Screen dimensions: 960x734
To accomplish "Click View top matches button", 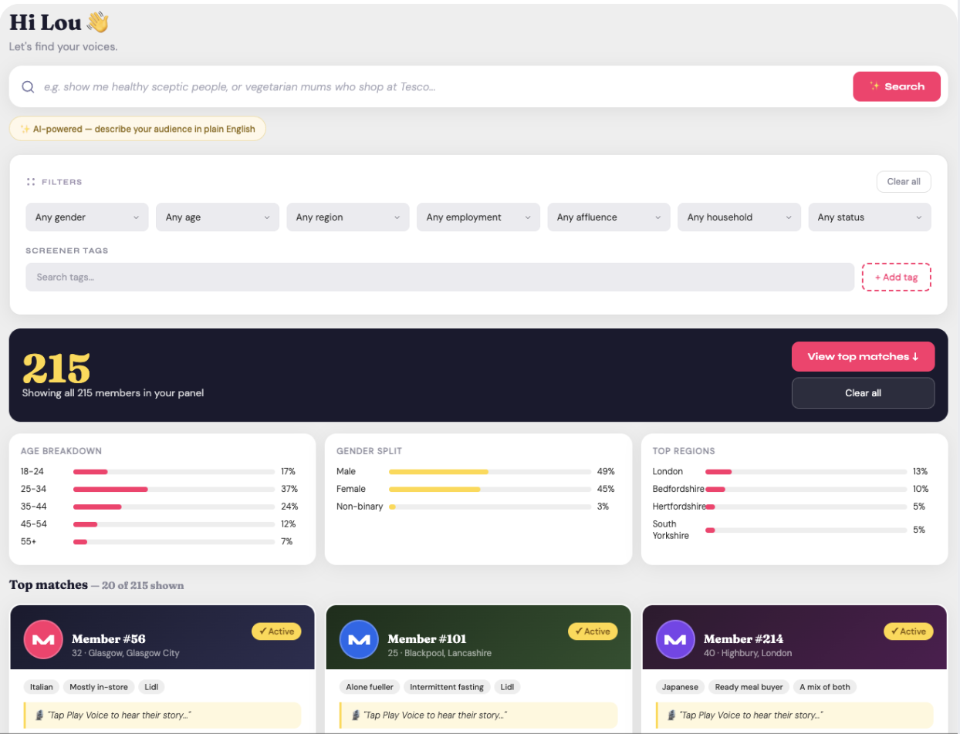I will click(x=863, y=357).
